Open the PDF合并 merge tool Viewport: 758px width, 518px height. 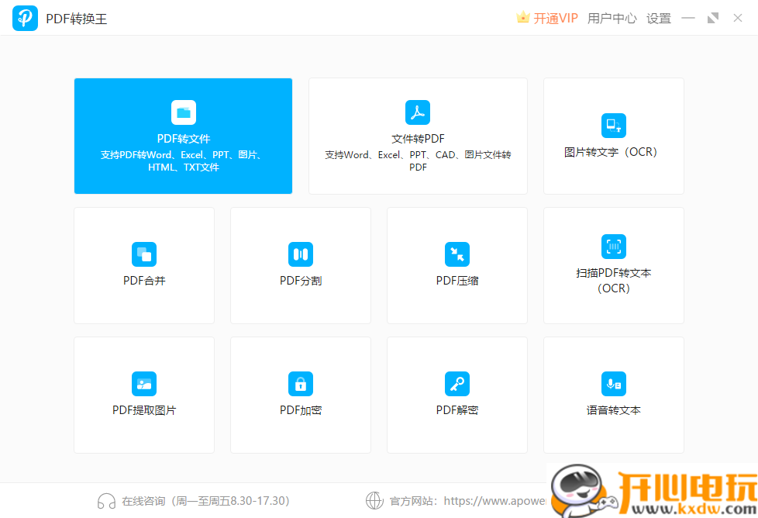point(143,265)
